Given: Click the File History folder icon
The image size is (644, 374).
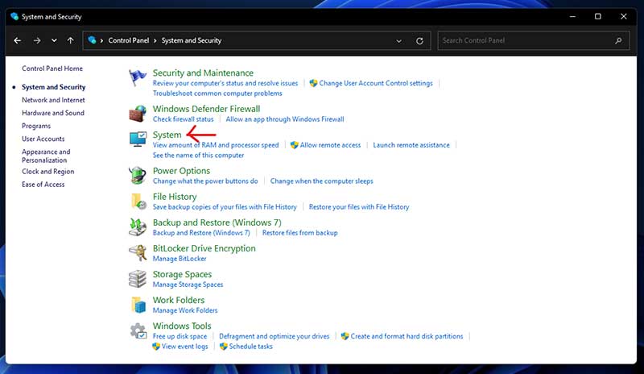Looking at the screenshot, I should coord(138,201).
